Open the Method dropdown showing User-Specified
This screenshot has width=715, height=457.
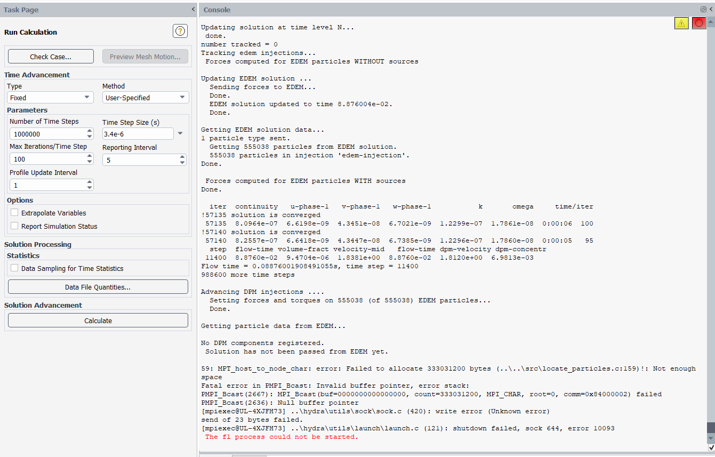(x=145, y=98)
